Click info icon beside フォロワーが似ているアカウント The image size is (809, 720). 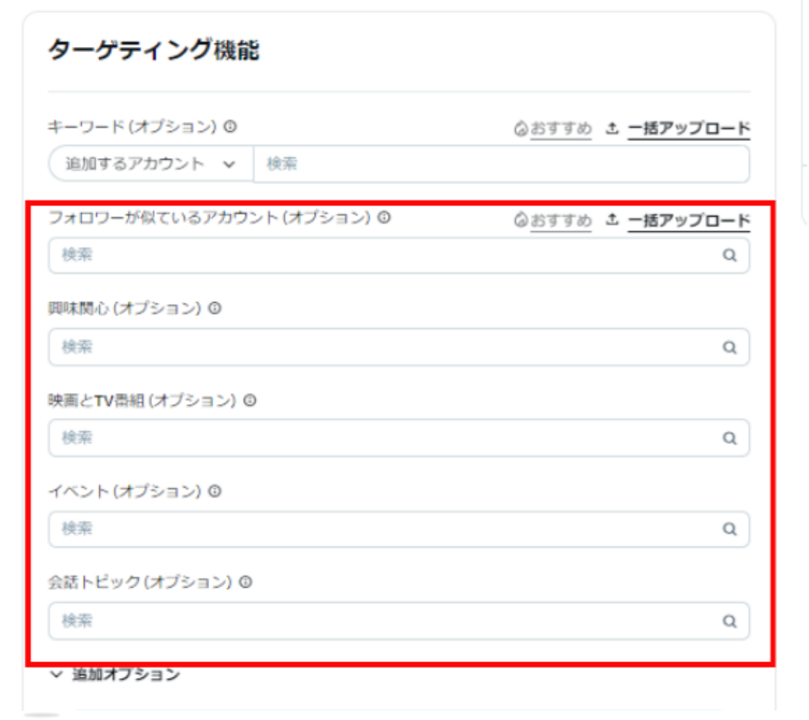(x=384, y=217)
